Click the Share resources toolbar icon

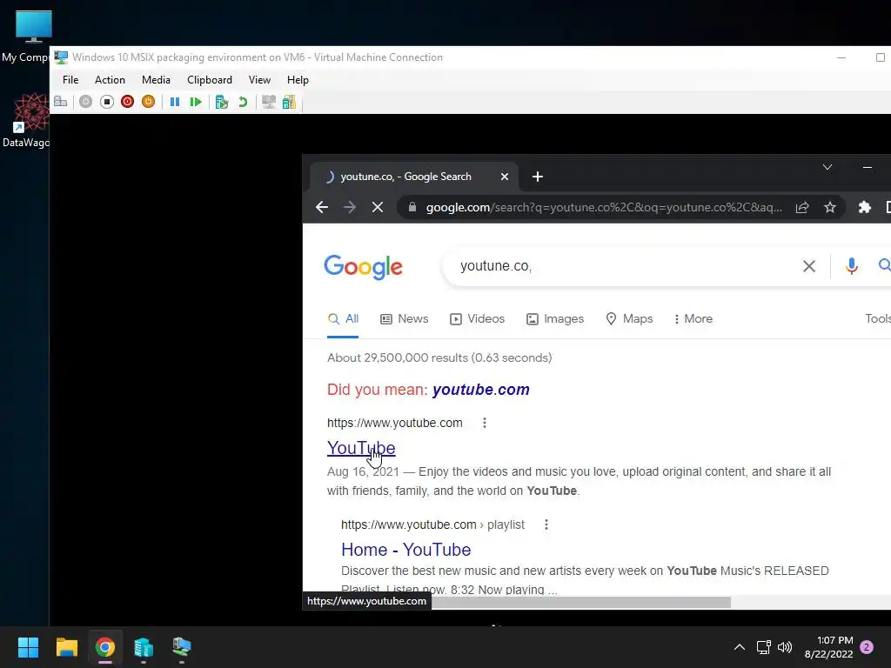coord(289,102)
